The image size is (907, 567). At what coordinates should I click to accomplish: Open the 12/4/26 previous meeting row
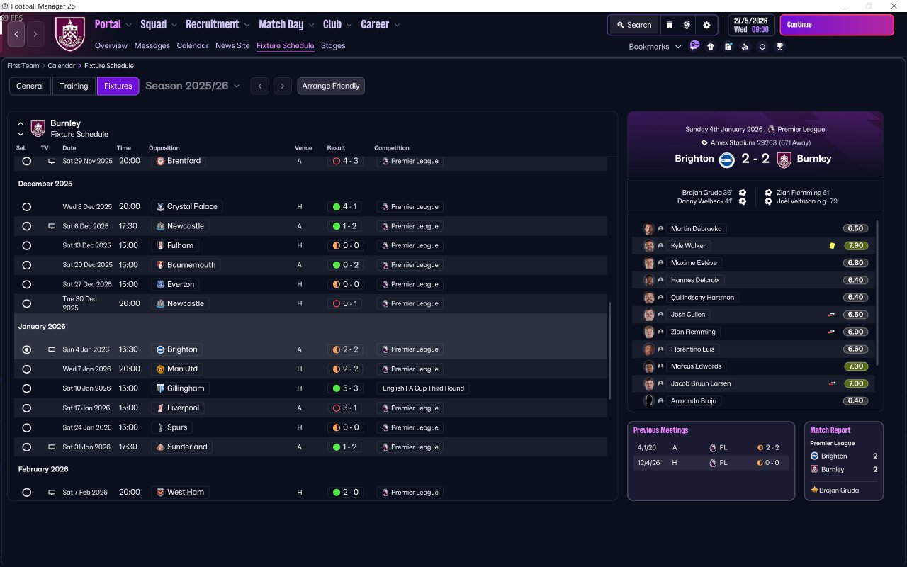(x=711, y=463)
